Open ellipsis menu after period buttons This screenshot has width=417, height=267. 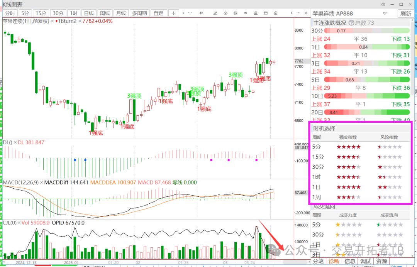point(190,13)
